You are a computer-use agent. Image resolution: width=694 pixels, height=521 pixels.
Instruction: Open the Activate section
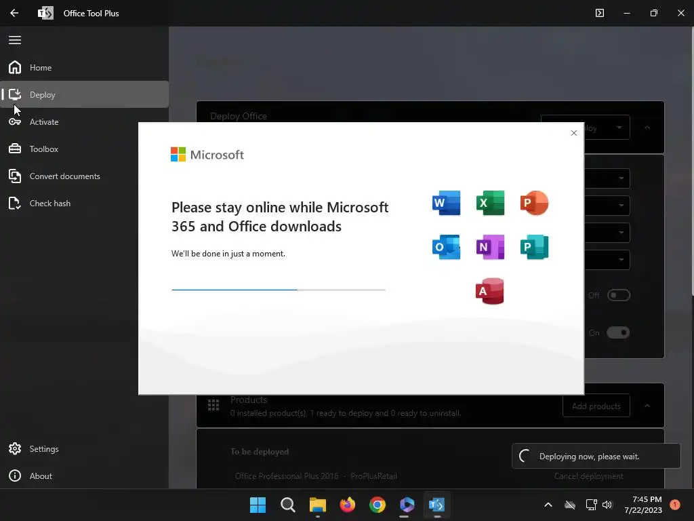click(x=84, y=122)
